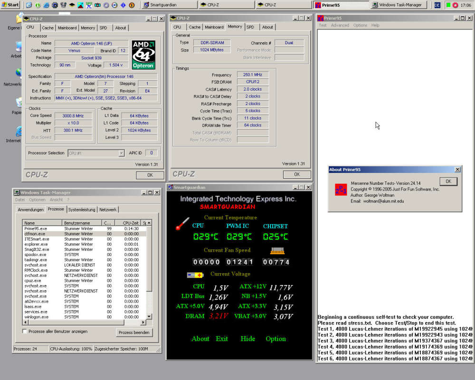Open Mainboard tab in CPU-Z CPU window
Viewport: 475px width, 380px height.
point(67,28)
